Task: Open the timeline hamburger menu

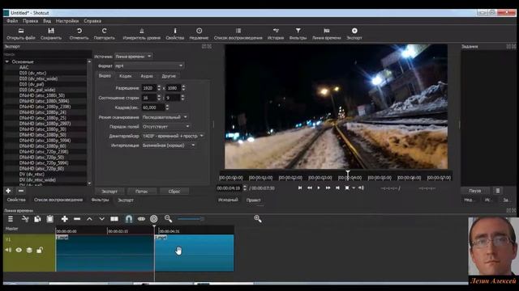Action: click(x=11, y=219)
